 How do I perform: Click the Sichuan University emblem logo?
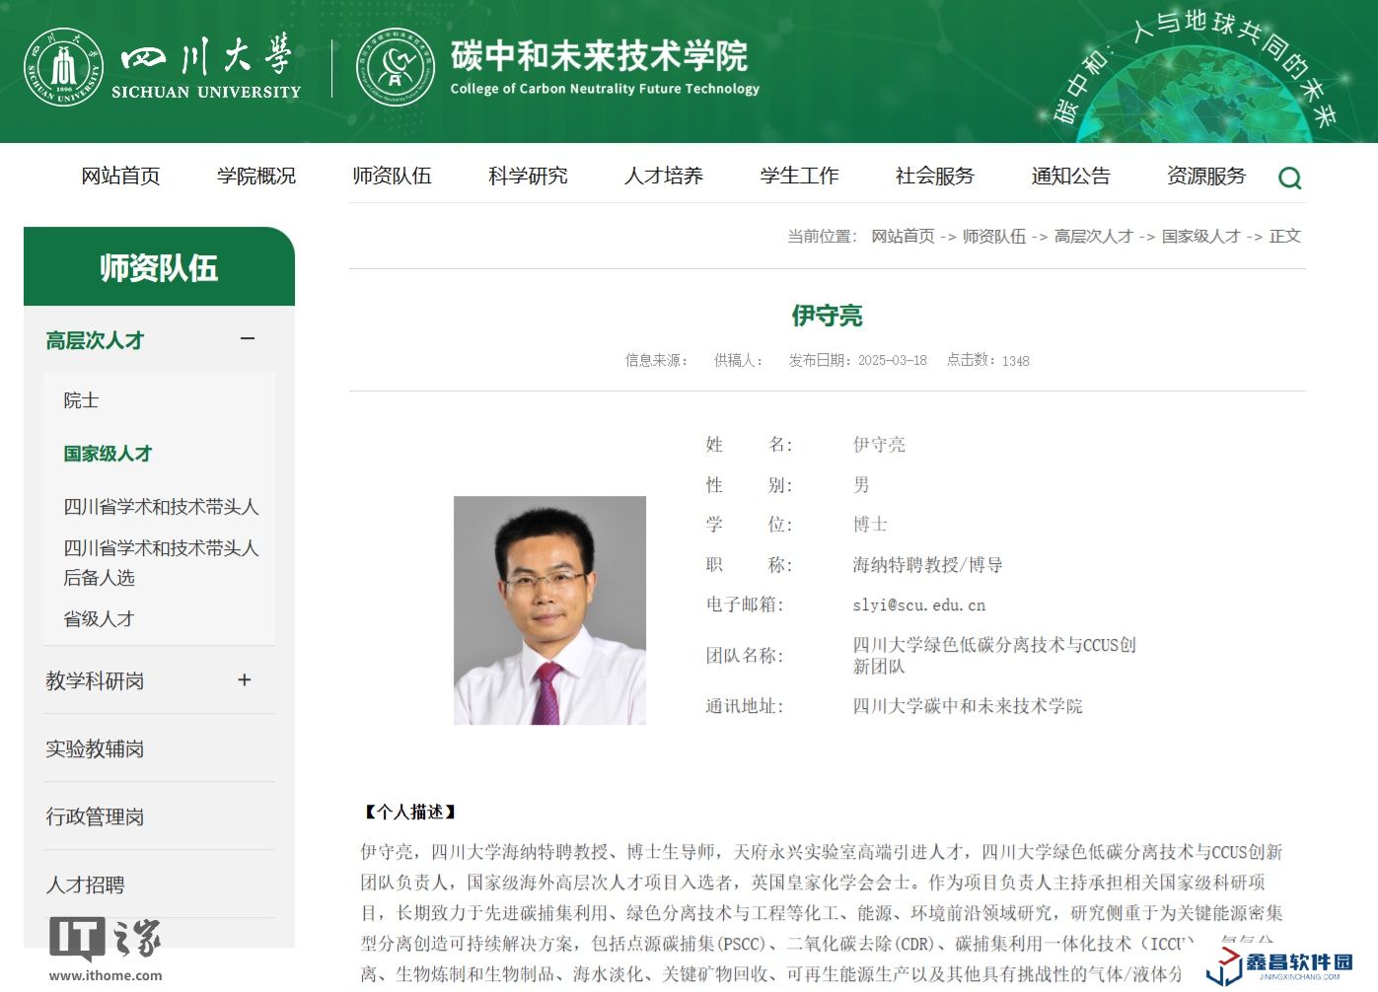63,67
